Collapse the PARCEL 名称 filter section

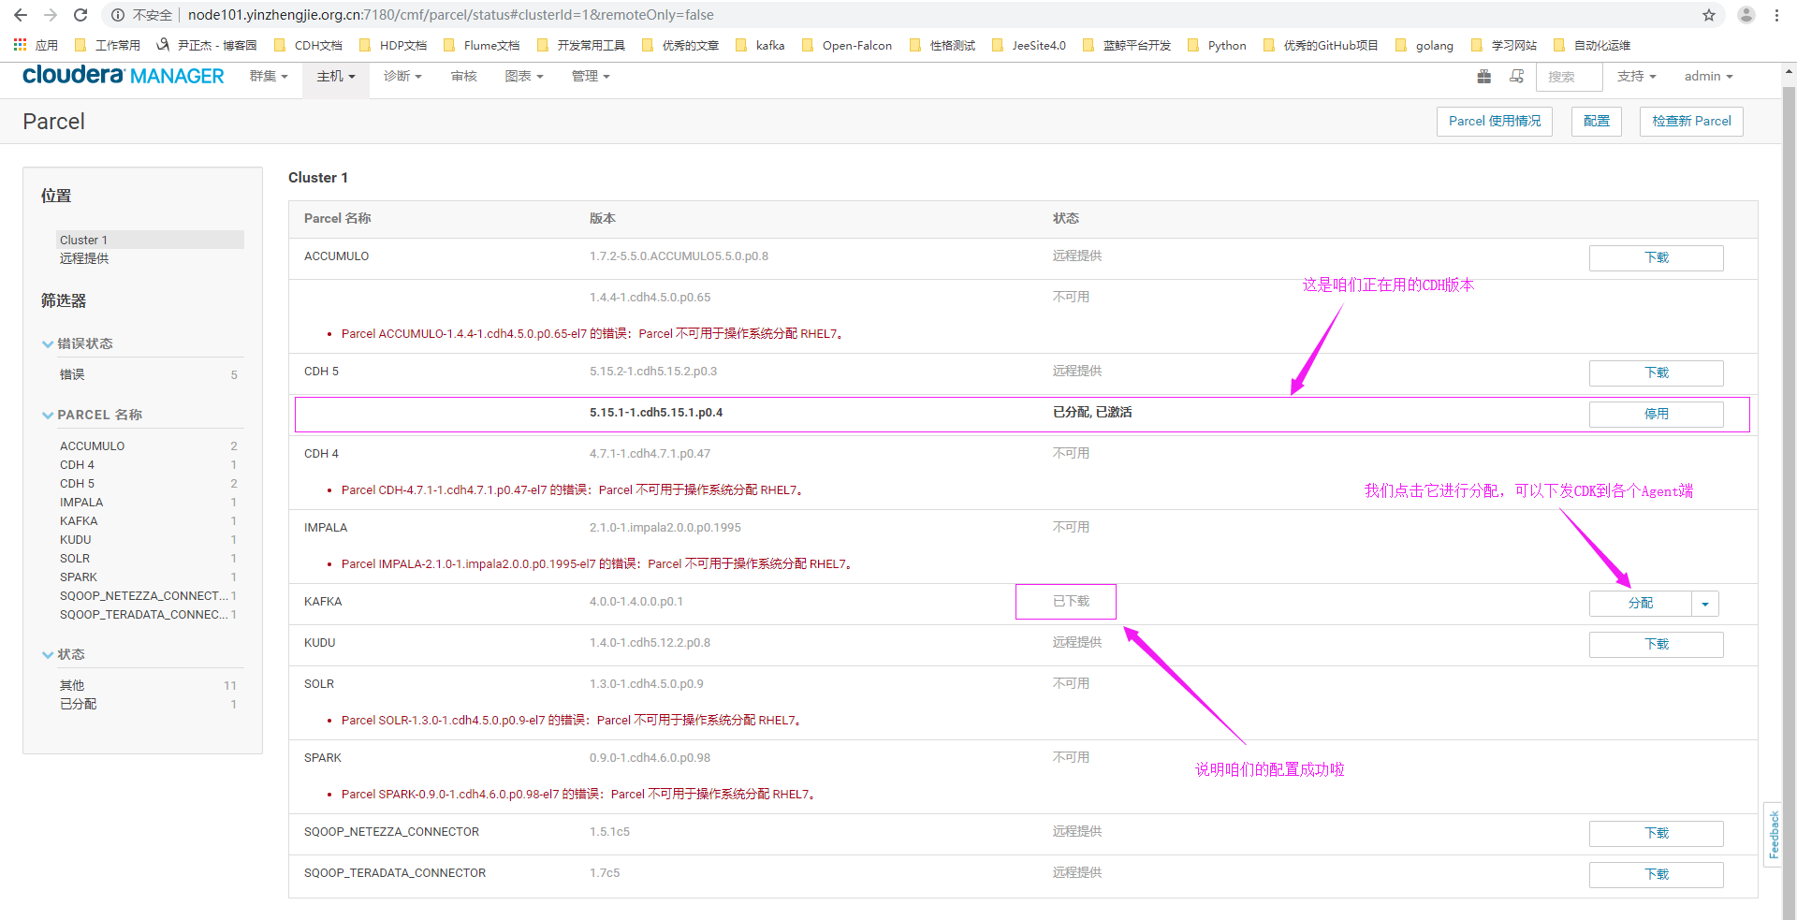[x=48, y=415]
